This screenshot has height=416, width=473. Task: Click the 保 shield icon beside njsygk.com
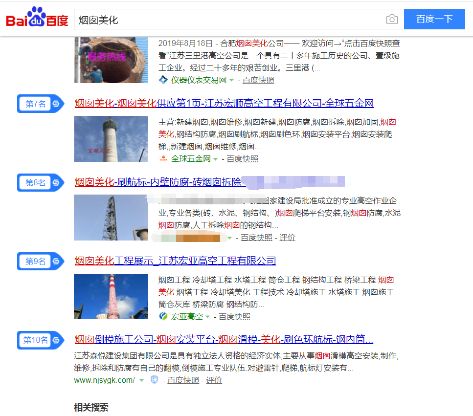[154, 380]
